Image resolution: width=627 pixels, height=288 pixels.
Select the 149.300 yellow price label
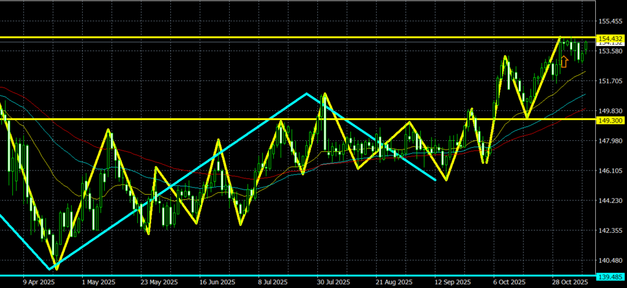pos(611,120)
